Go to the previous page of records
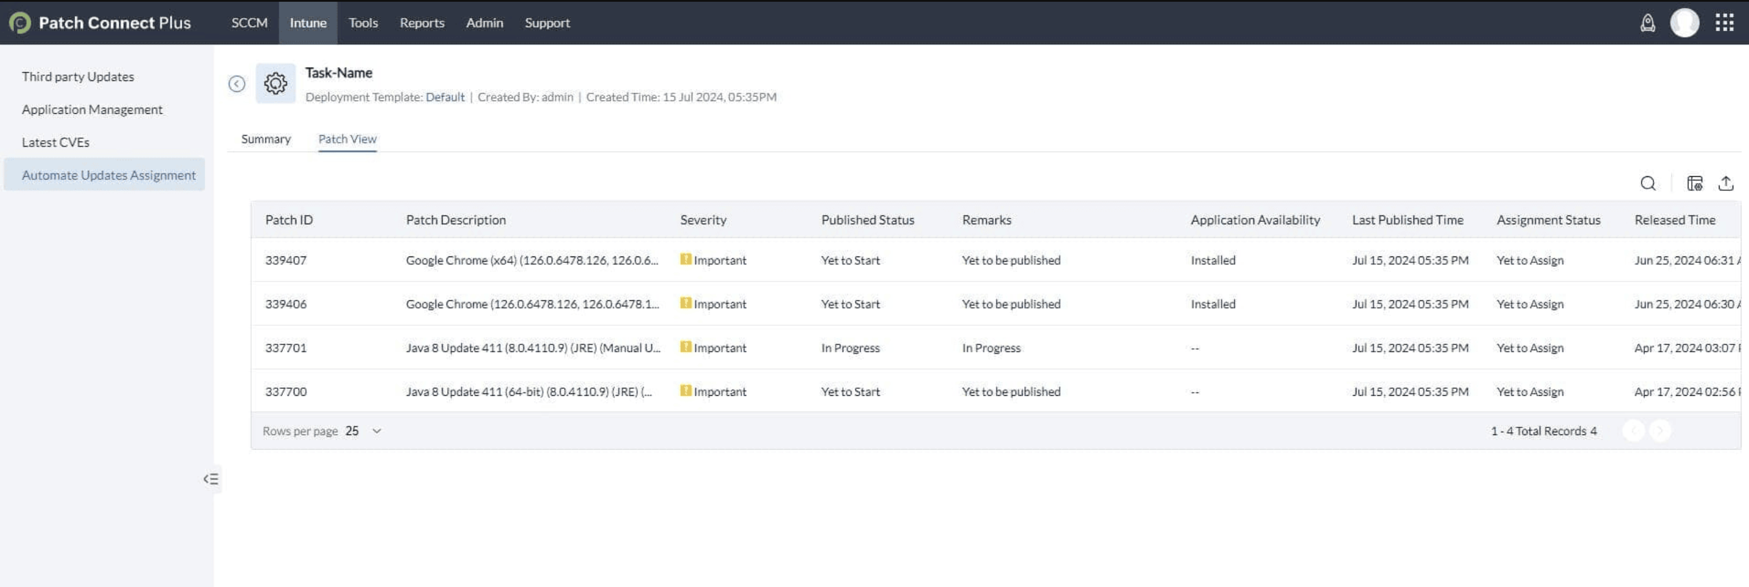 click(1633, 431)
